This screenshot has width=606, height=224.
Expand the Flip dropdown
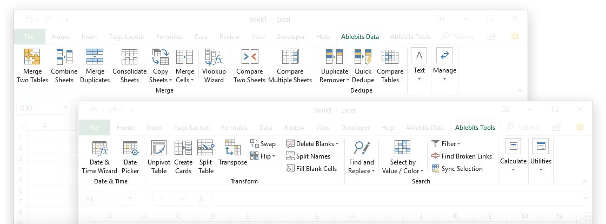(x=274, y=156)
